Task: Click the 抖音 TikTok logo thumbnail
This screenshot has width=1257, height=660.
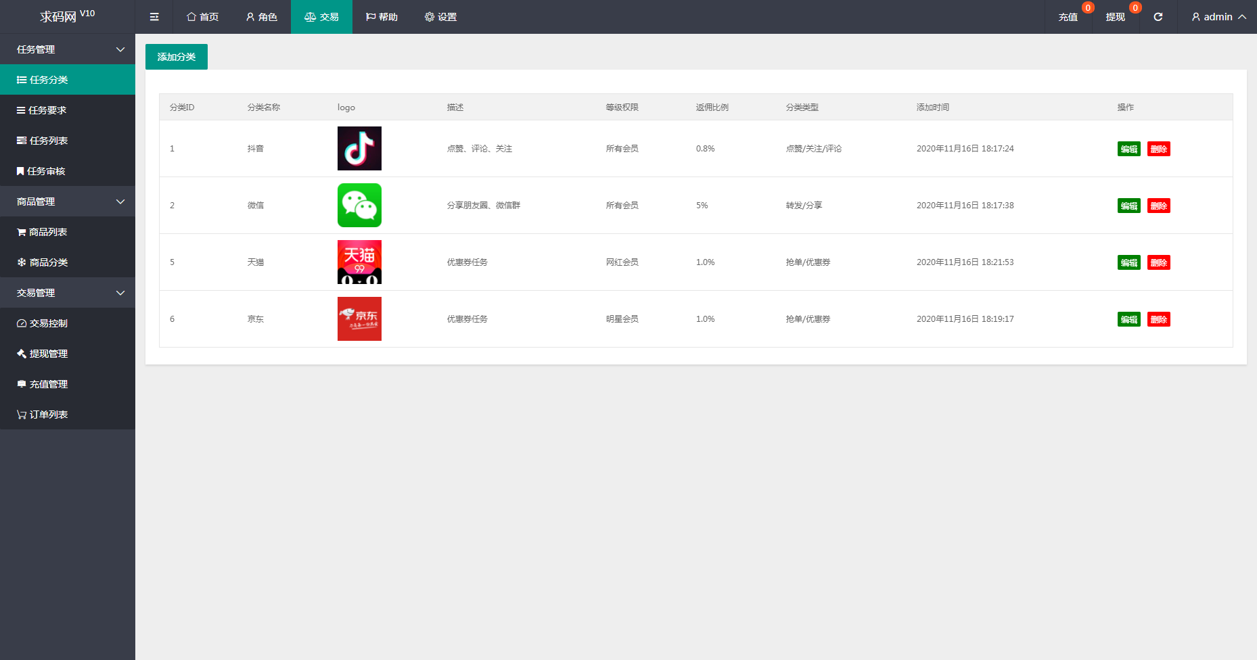Action: click(359, 149)
